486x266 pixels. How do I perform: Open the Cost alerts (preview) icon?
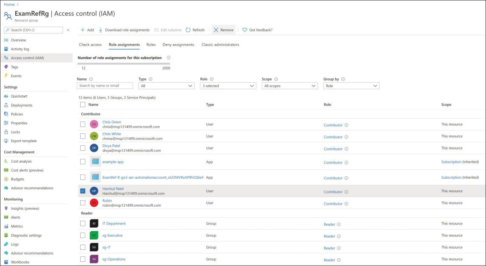[x=6, y=170]
